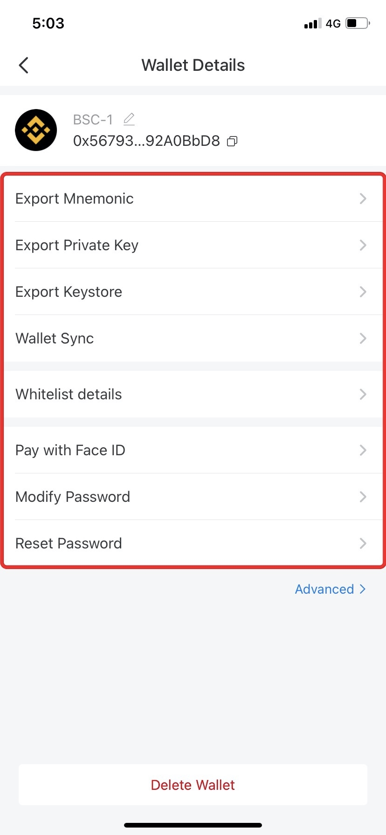This screenshot has width=386, height=835.
Task: Tap the home indicator bar
Action: (x=193, y=825)
